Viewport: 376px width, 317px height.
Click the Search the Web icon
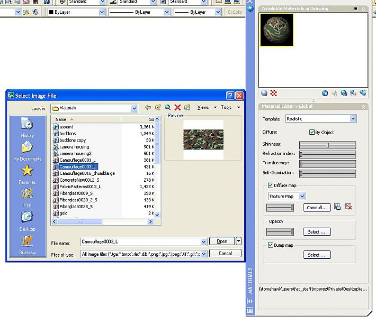tap(167, 107)
